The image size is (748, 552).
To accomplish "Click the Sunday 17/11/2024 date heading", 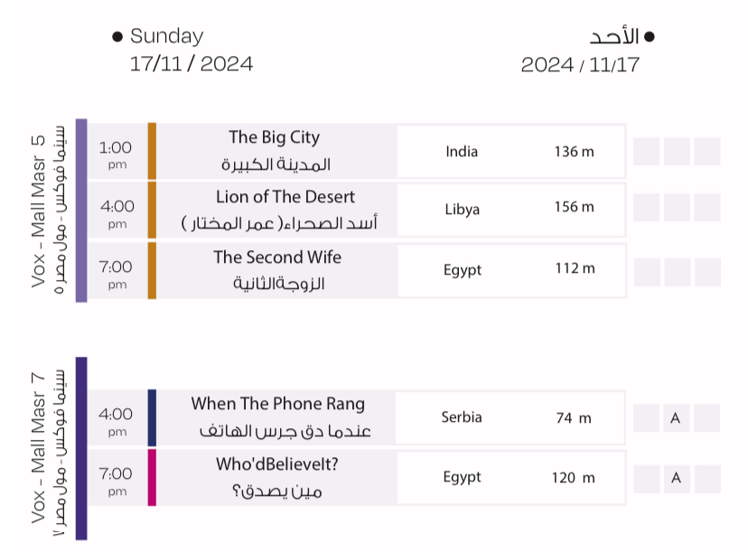I will pos(190,50).
